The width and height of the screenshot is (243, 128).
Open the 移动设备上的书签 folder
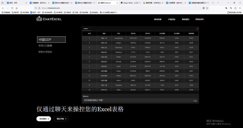(234, 12)
